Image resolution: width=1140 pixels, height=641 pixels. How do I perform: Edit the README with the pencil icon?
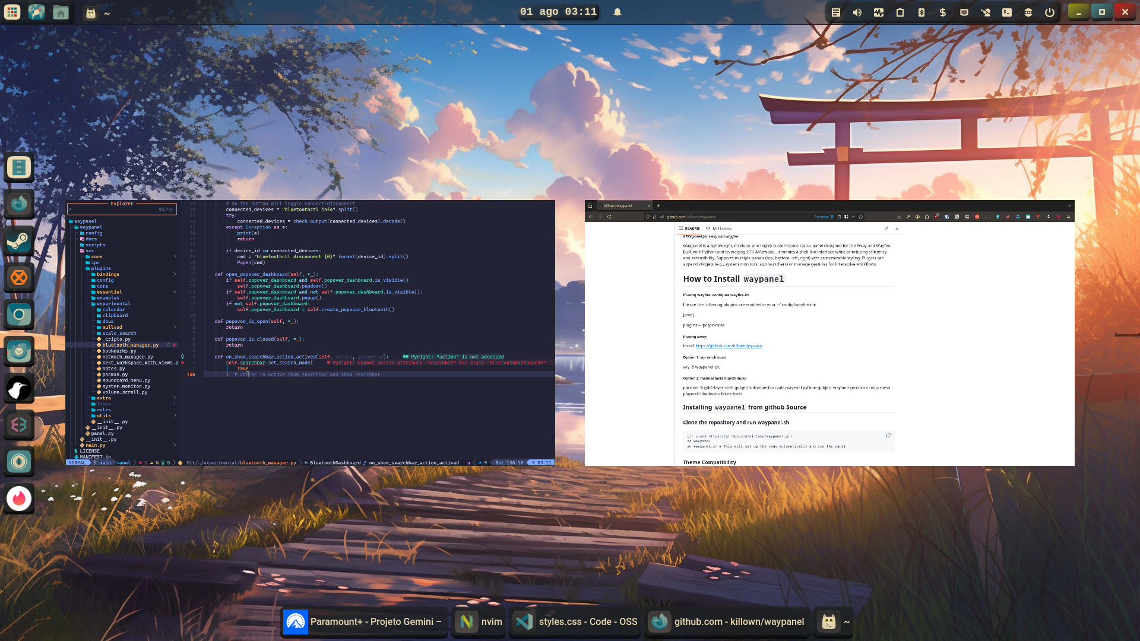886,228
